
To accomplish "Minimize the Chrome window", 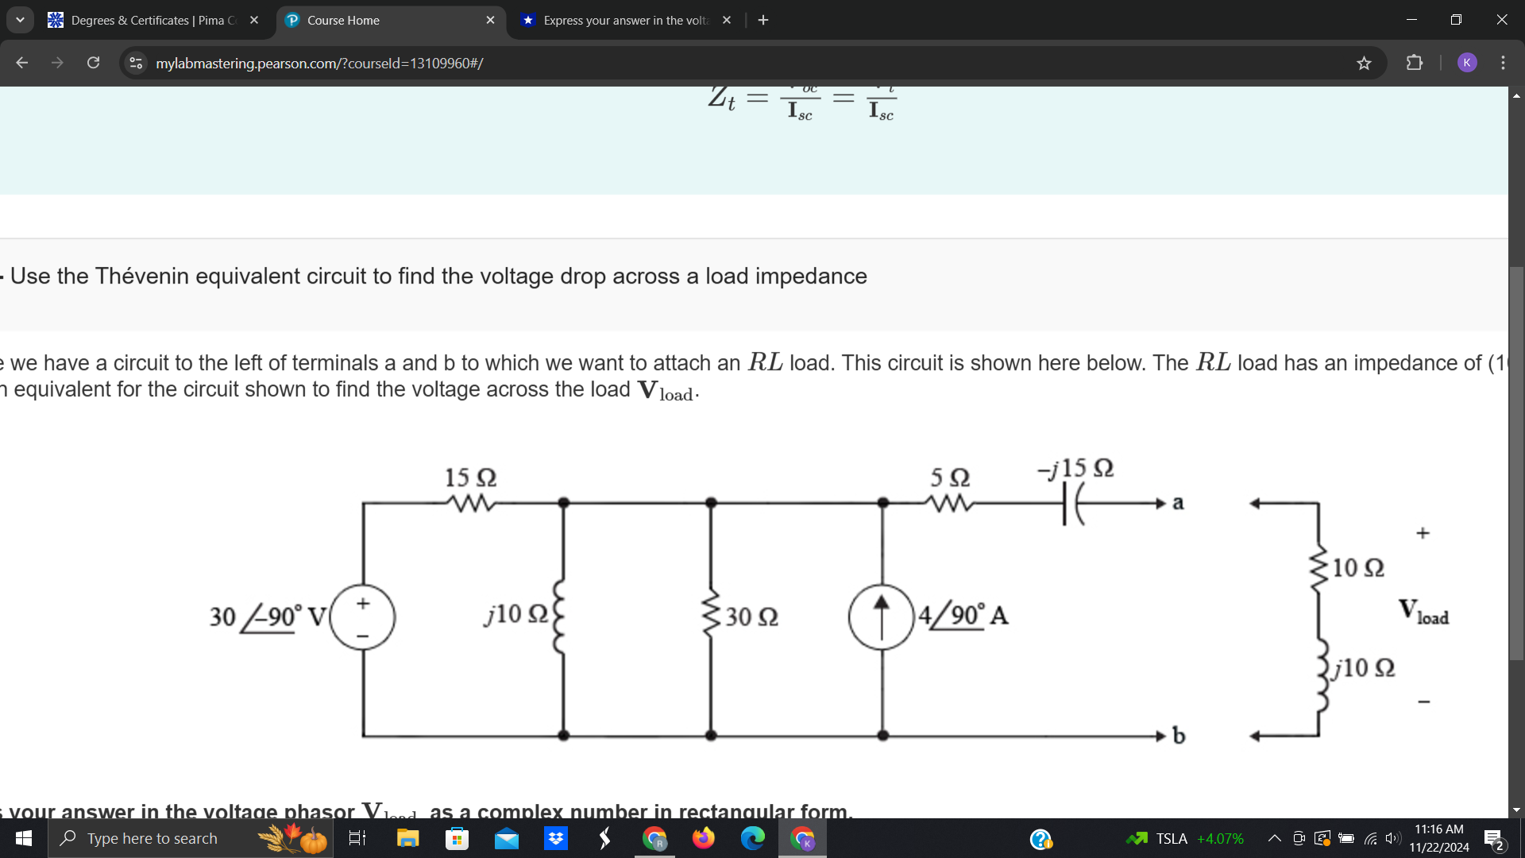I will coord(1411,20).
